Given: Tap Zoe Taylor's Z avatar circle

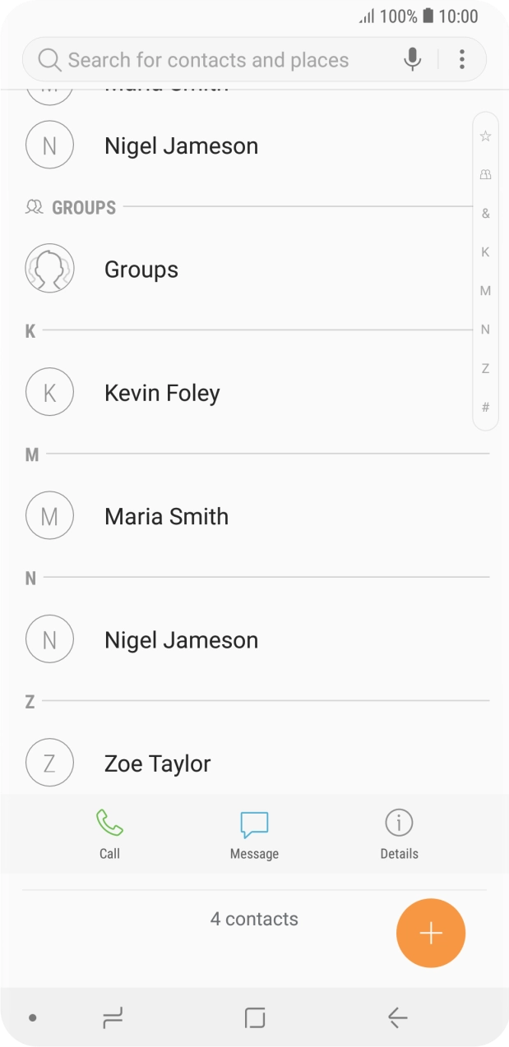Looking at the screenshot, I should tap(49, 763).
